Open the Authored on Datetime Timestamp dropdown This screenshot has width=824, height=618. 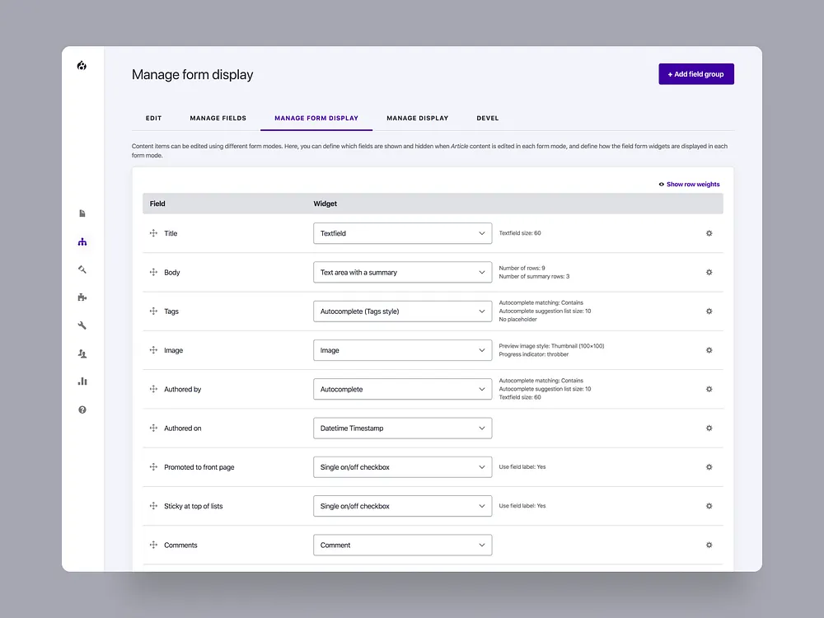pos(402,428)
